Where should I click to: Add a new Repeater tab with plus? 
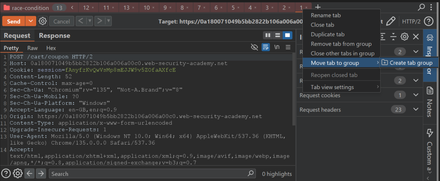coord(318,7)
